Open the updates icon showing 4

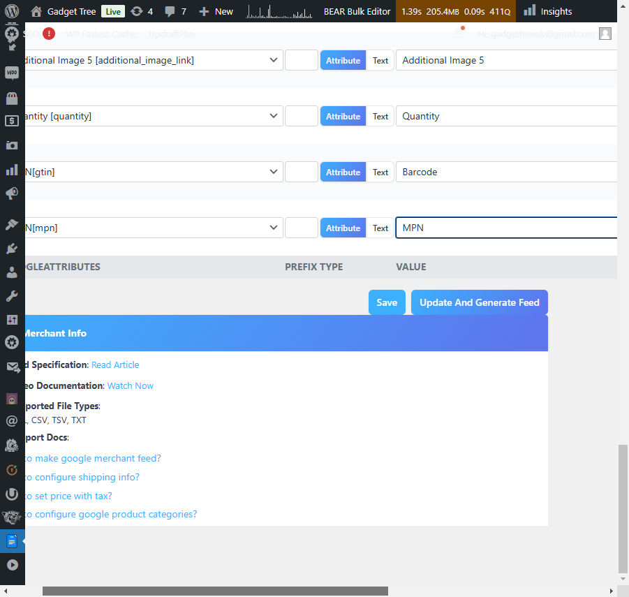[x=137, y=11]
